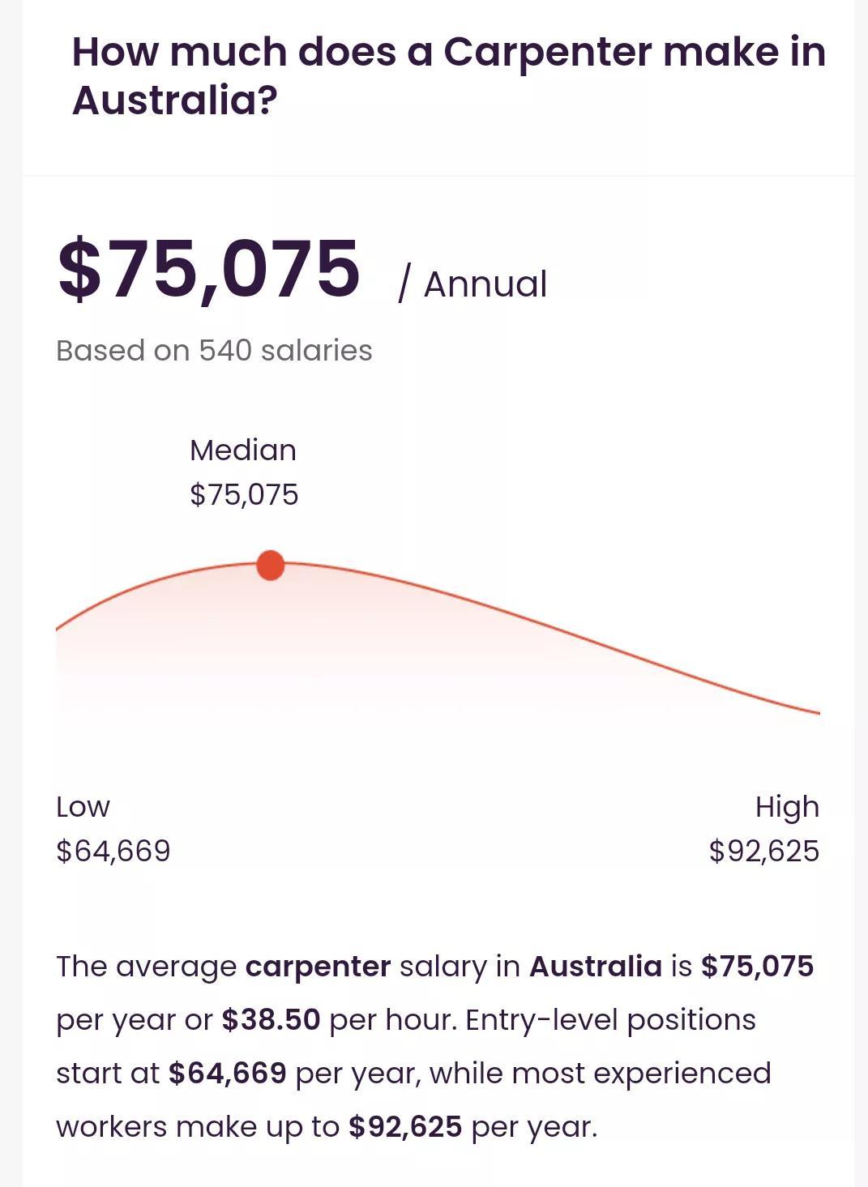868x1187 pixels.
Task: Click the "Median" label above the chart
Action: [242, 450]
